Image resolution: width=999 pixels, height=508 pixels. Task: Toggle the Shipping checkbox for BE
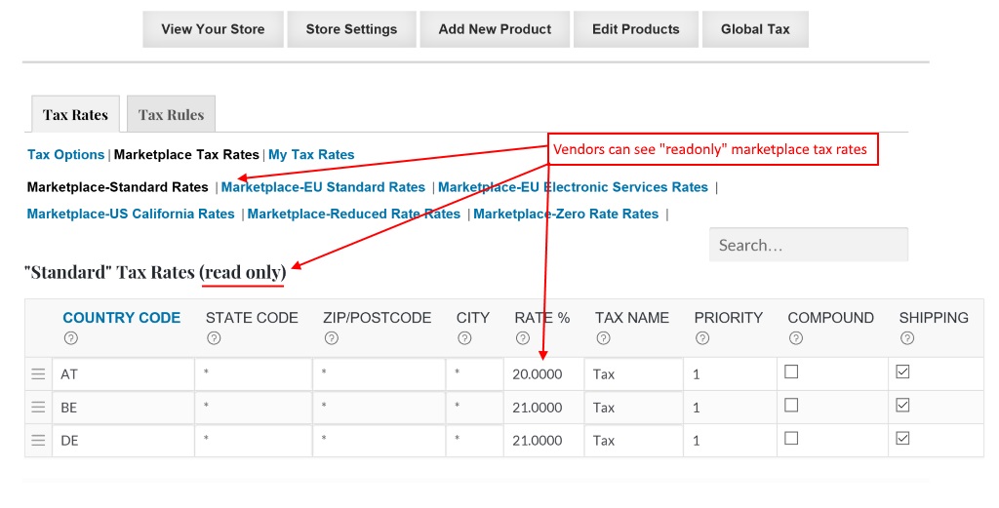click(x=902, y=406)
